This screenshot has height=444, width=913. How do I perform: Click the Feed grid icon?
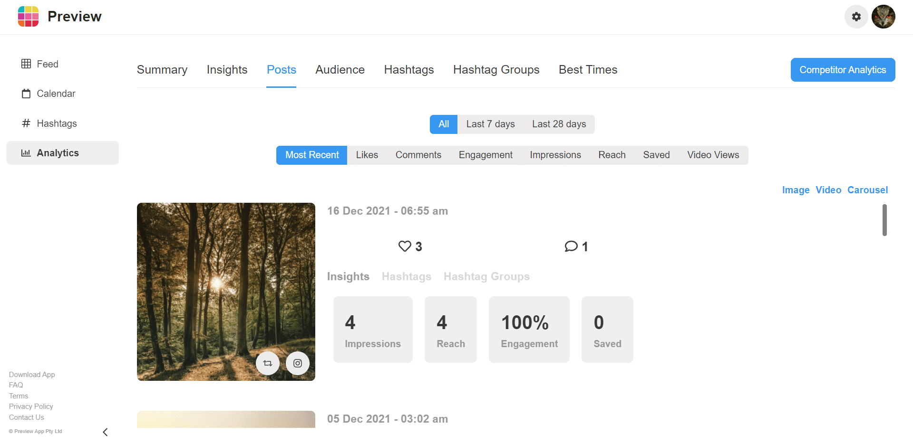coord(26,64)
